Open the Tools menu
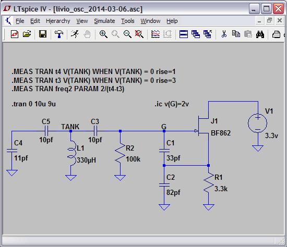 coord(127,21)
